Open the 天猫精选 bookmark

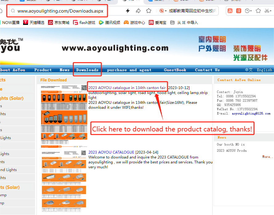(x=34, y=22)
